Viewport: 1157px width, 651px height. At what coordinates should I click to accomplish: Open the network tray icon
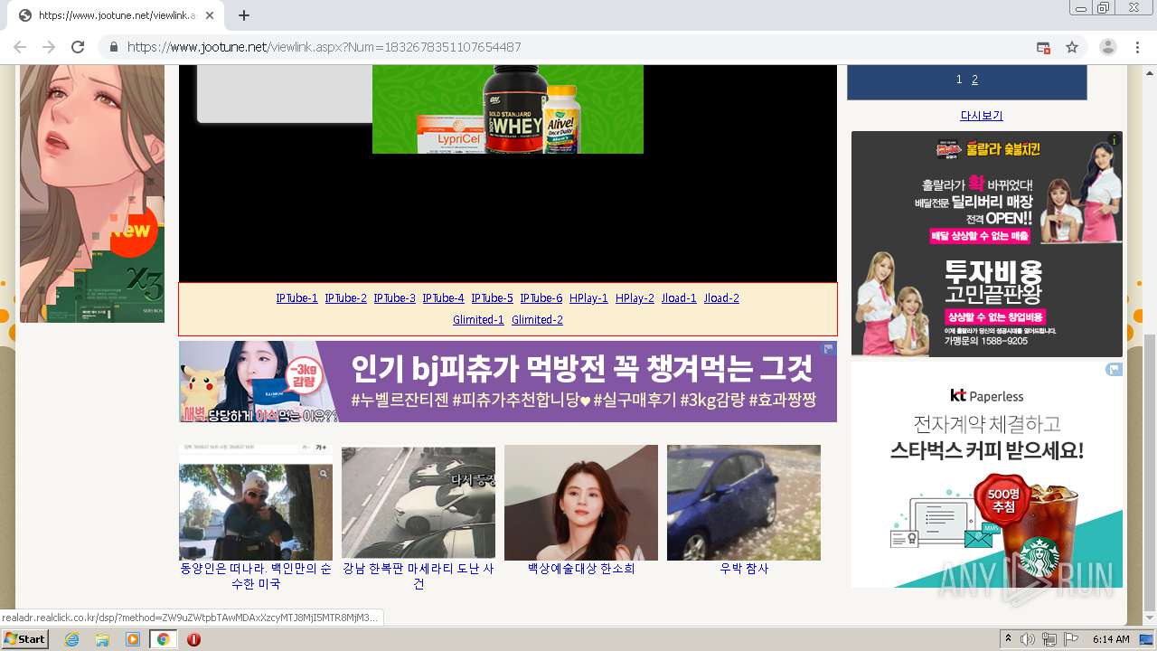pyautogui.click(x=1049, y=639)
